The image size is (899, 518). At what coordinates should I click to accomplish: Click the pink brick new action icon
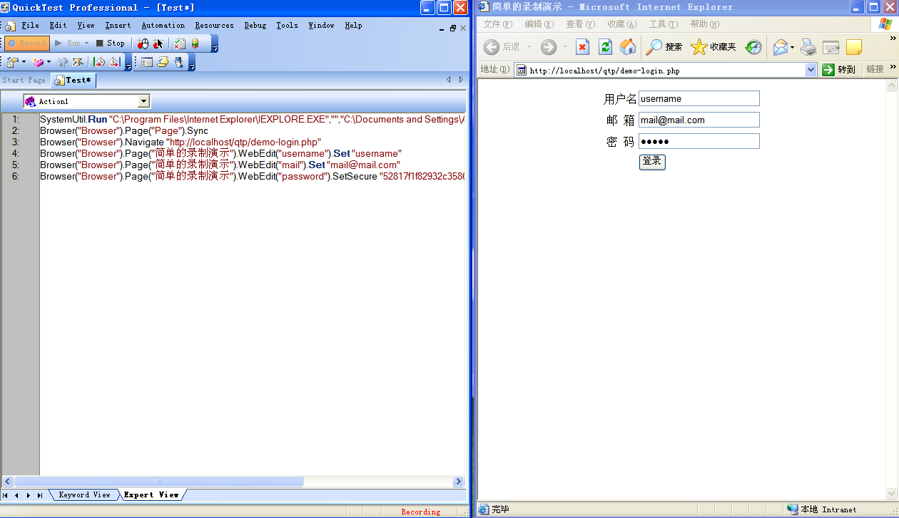tap(39, 62)
